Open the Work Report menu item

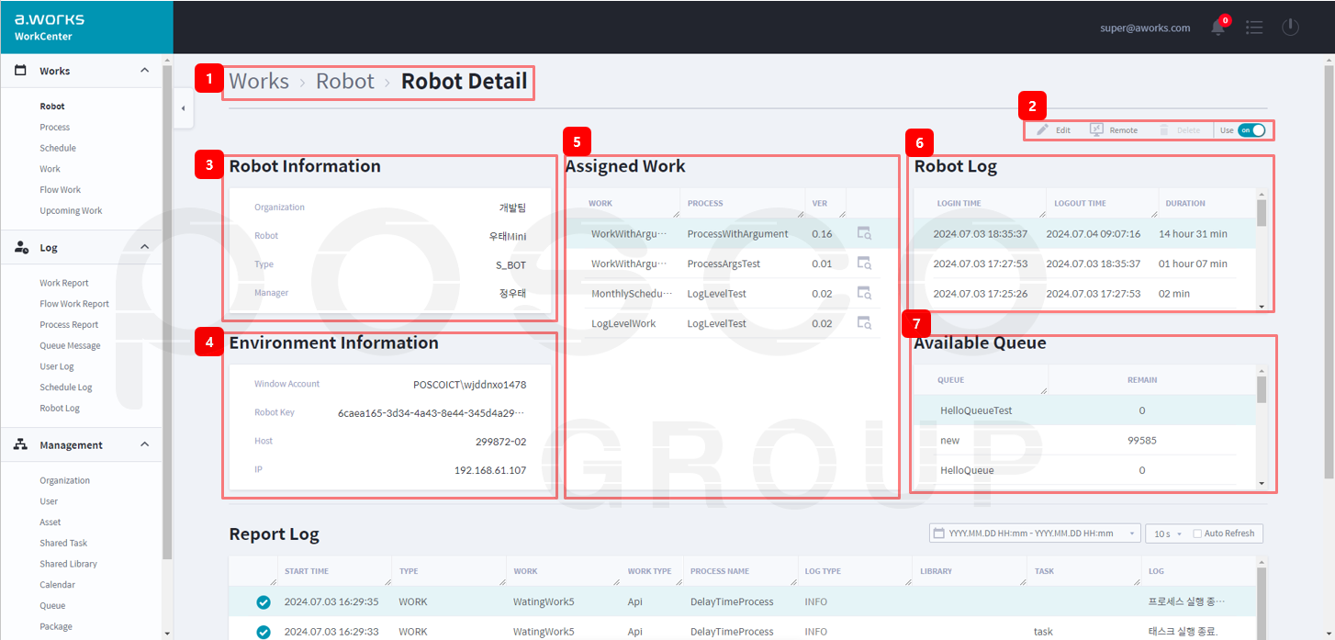(64, 283)
